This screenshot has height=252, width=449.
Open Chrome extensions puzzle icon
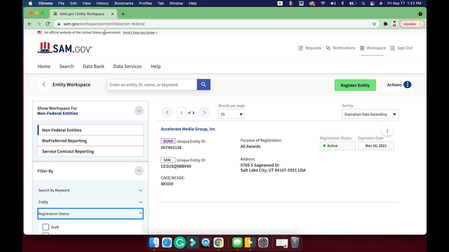coord(386,24)
